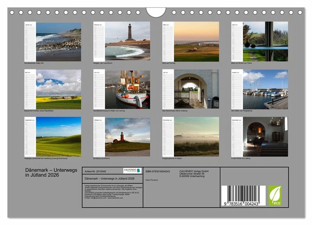Click caption 'Skagen, der Leuchtturm'

[103, 63]
